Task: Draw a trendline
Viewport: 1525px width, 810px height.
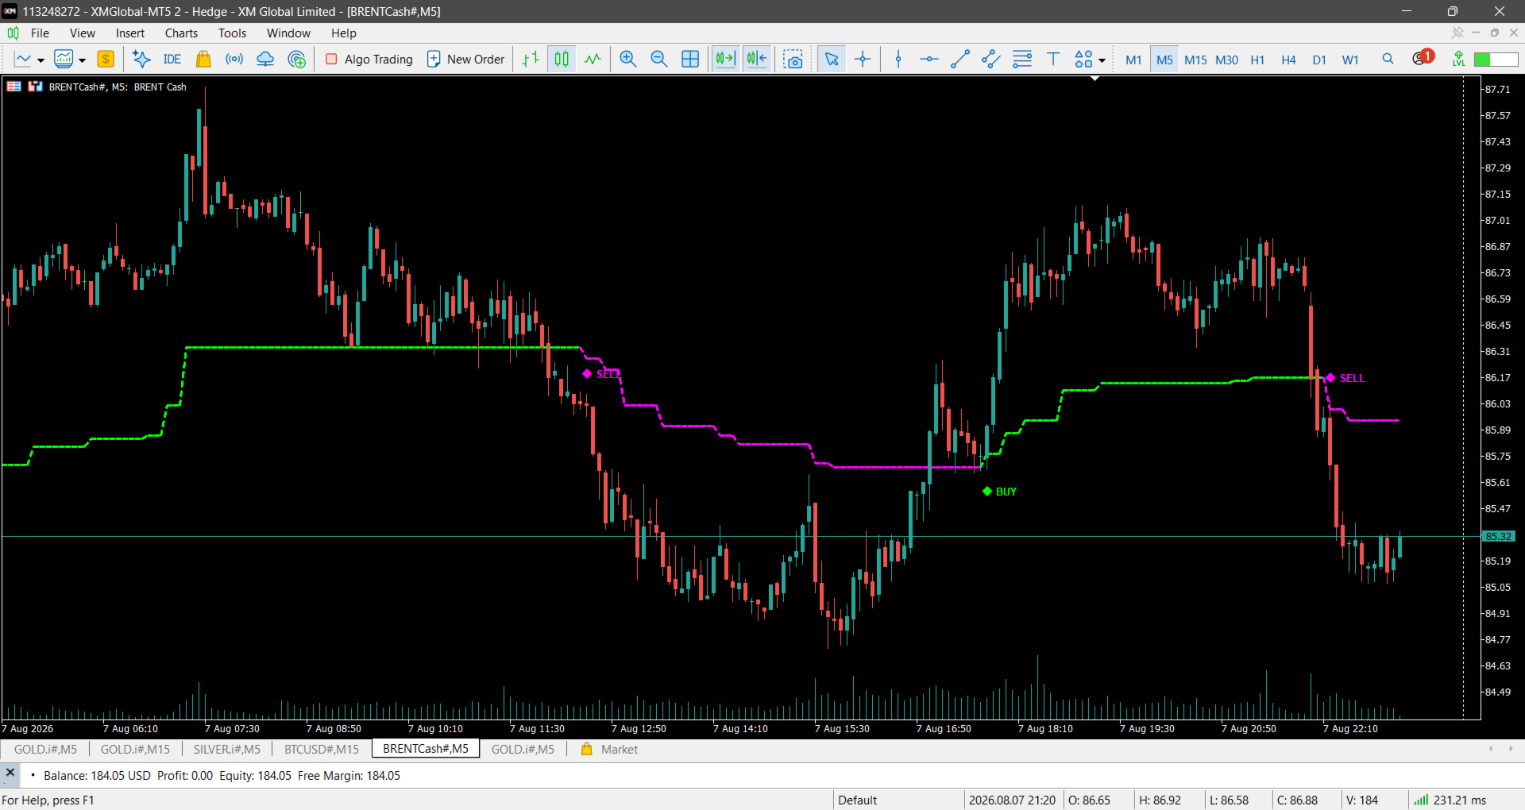Action: click(x=960, y=60)
